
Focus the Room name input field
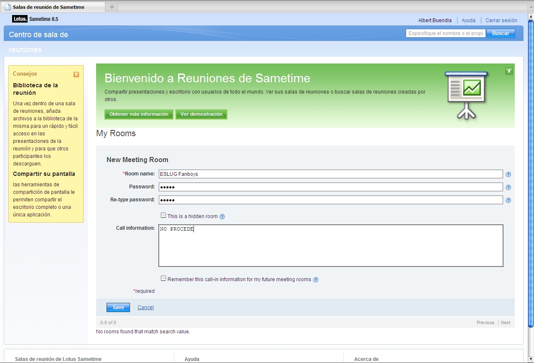[x=331, y=174]
